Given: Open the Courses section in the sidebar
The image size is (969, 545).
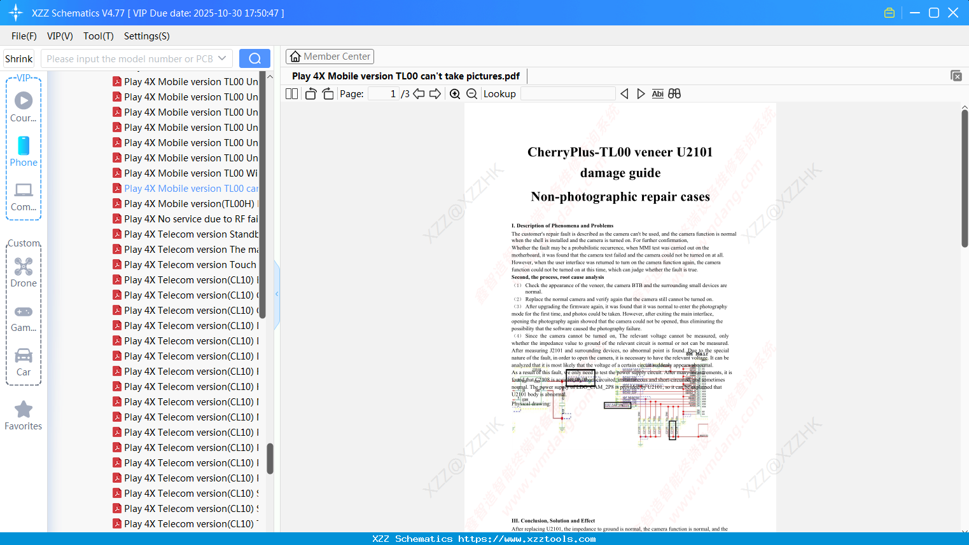Looking at the screenshot, I should 24,107.
